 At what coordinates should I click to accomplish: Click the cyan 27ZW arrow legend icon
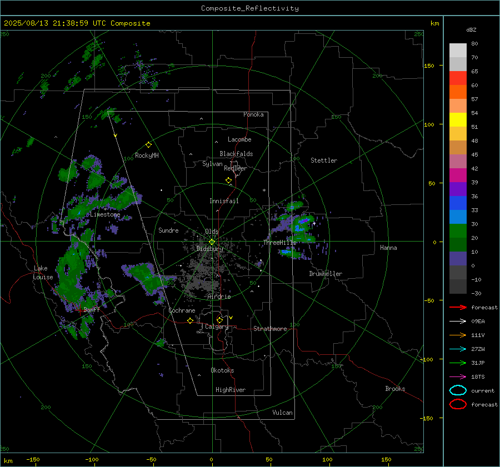(x=458, y=349)
